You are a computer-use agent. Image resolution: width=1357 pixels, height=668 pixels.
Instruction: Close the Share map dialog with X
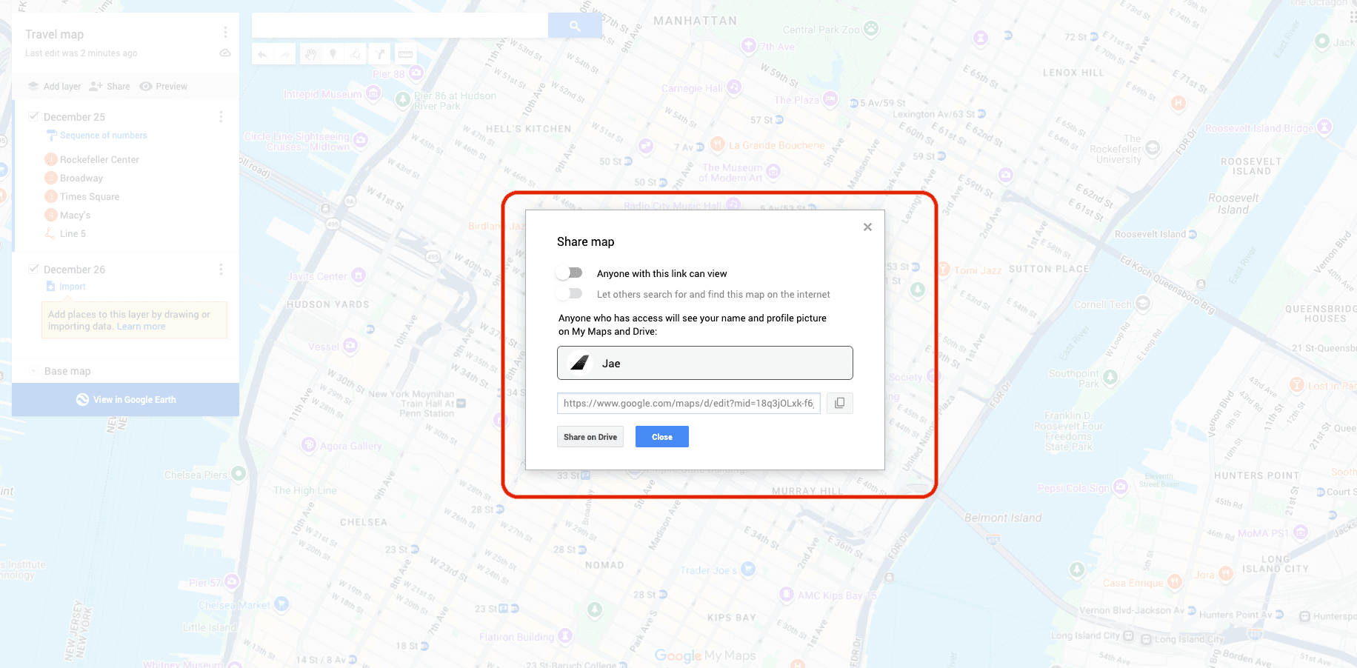[x=867, y=227]
